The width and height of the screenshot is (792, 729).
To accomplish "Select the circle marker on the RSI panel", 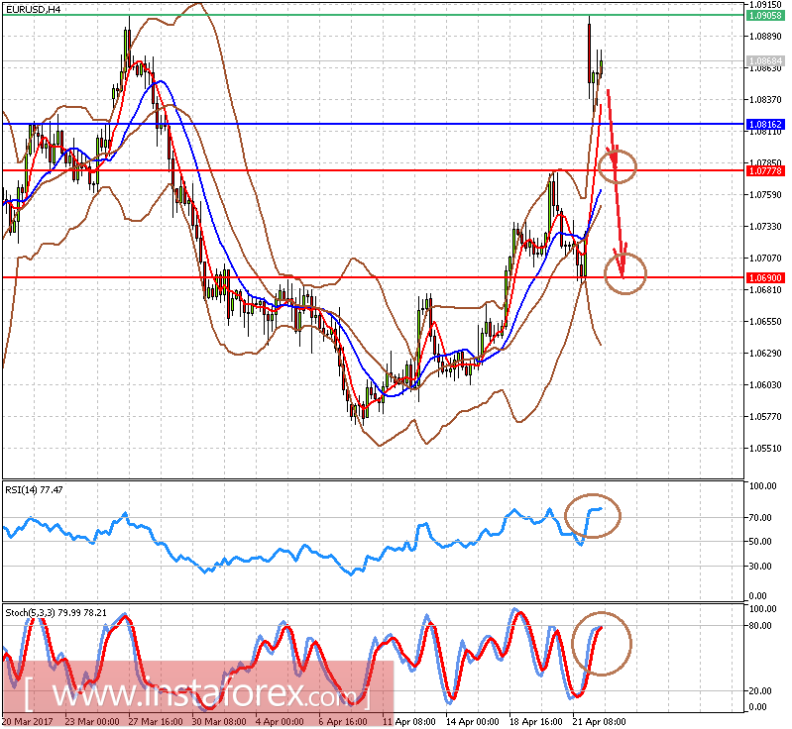I will tap(593, 514).
